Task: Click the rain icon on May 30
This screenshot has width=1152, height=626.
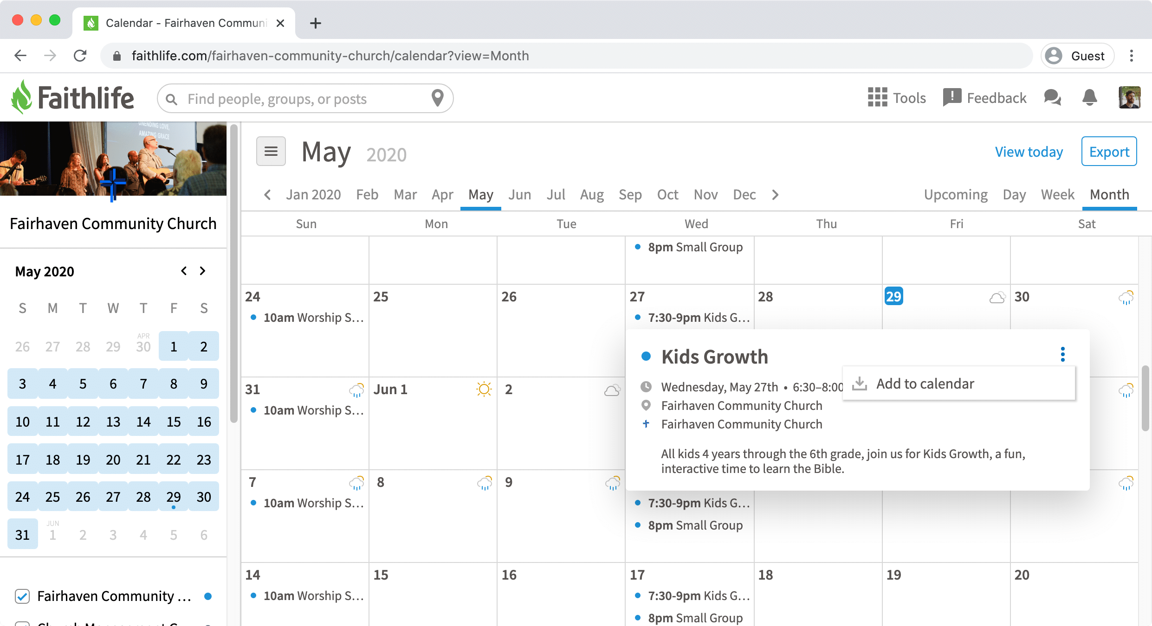Action: click(1126, 297)
